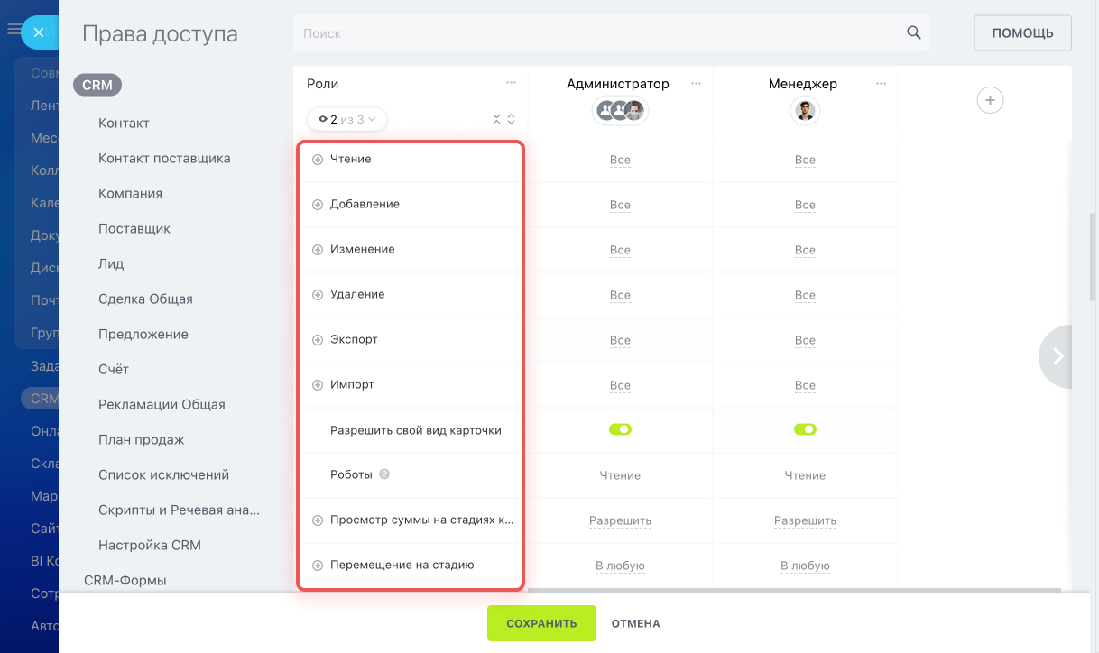The height and width of the screenshot is (653, 1099).
Task: Click the round right-arrow to show more roles
Action: [x=1058, y=356]
